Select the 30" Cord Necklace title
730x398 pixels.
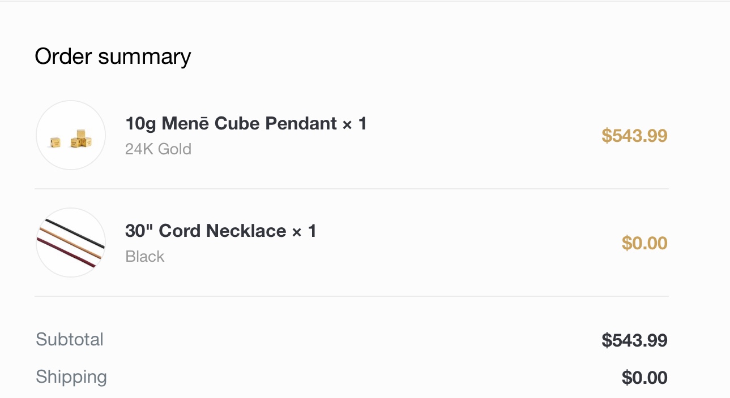206,231
